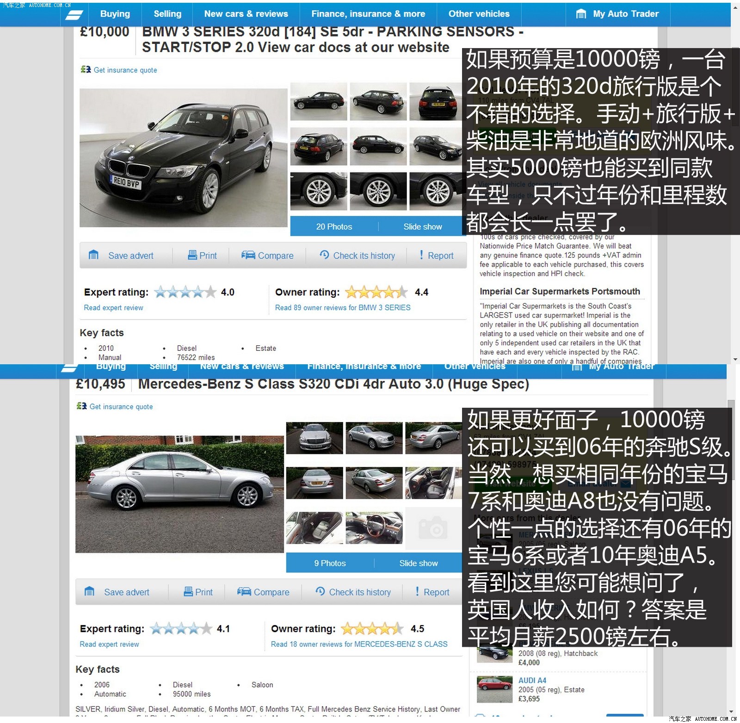Click Get insurance quote link for Mercedes listing
This screenshot has height=723, width=740.
click(x=121, y=407)
